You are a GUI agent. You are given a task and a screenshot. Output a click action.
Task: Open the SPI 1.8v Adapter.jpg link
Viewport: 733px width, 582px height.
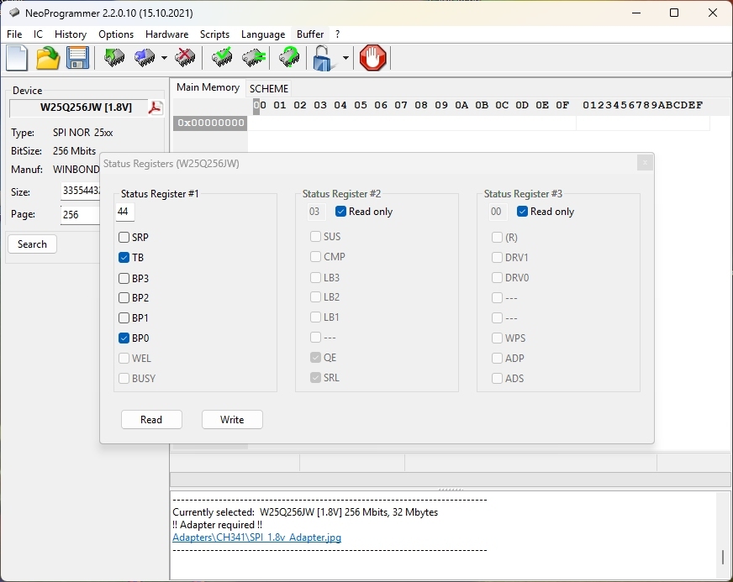tap(256, 537)
